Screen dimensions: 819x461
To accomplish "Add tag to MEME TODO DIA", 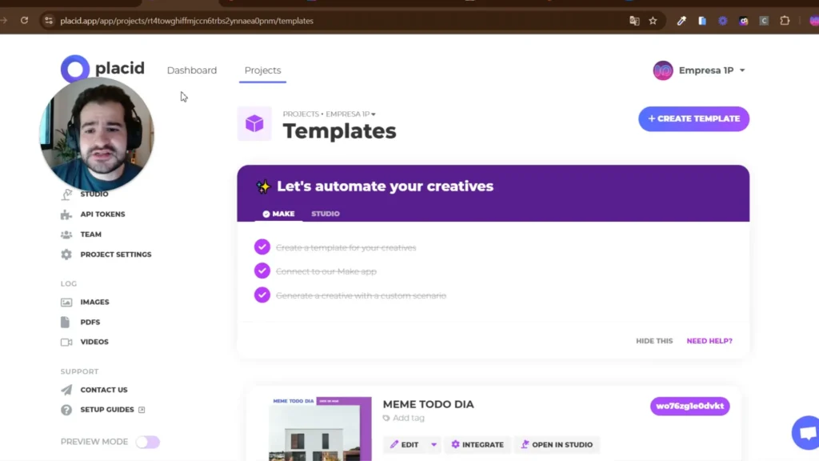I will click(x=409, y=418).
